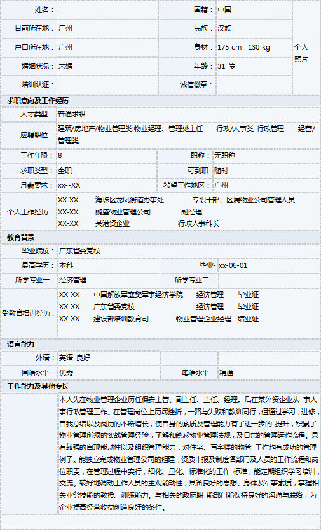Viewport: 321px width, 530px height.
Task: Click the 身材 label
Action: point(203,47)
